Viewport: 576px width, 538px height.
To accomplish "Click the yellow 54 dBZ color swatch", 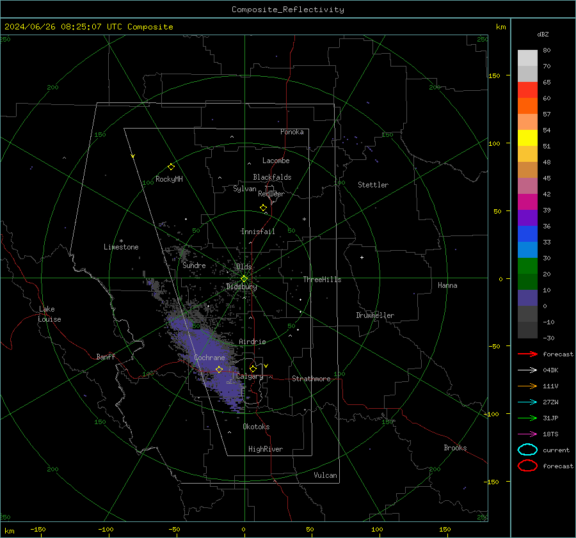I will point(527,138).
